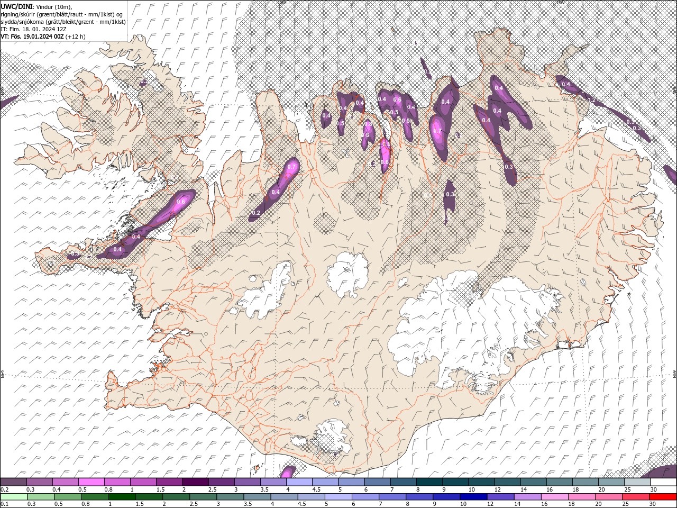The image size is (677, 508).
Task: Click the '0.8' label in the snow legend row
Action: [x=108, y=489]
